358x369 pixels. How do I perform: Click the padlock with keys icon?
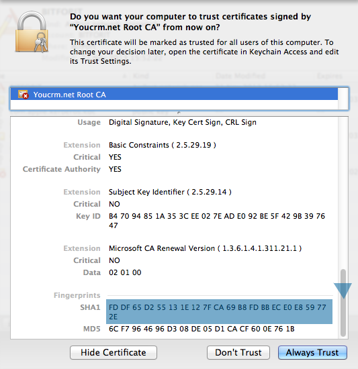[32, 32]
